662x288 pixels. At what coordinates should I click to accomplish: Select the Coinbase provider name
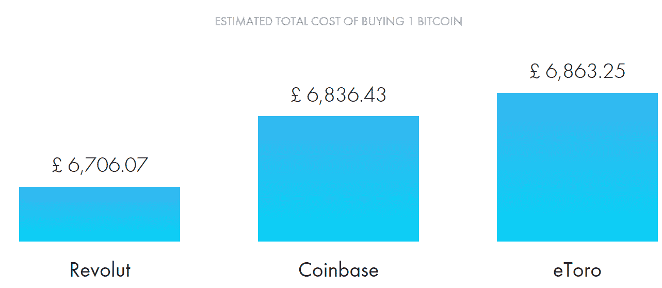(338, 270)
